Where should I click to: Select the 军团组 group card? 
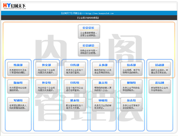point(18,104)
